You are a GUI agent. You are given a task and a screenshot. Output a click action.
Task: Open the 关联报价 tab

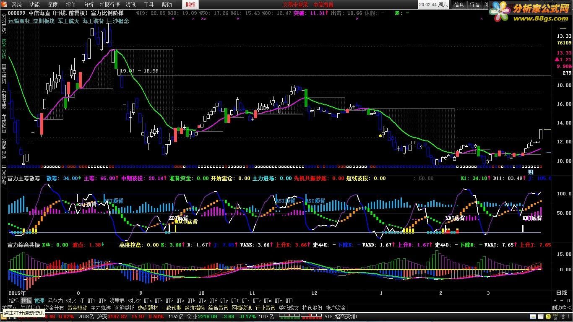pyautogui.click(x=30, y=308)
